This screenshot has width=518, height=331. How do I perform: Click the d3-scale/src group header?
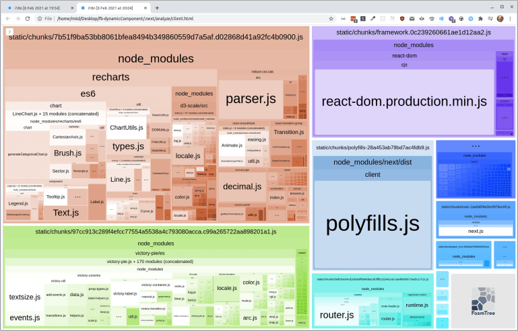coord(194,106)
